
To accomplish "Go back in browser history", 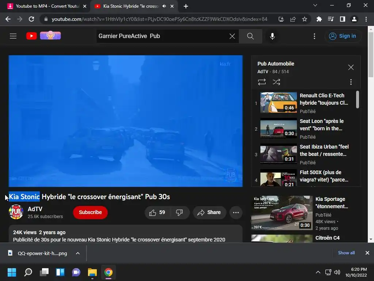I will tap(8, 19).
